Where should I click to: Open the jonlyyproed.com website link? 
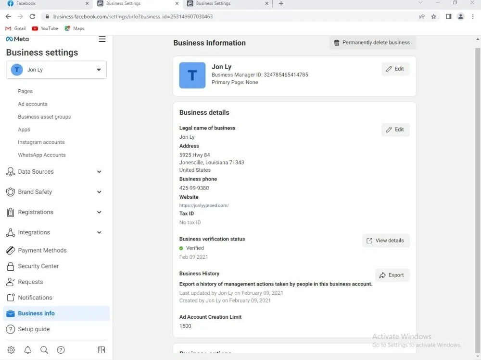coord(204,205)
